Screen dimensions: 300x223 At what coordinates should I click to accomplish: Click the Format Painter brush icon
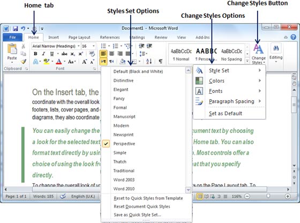pos(24,62)
